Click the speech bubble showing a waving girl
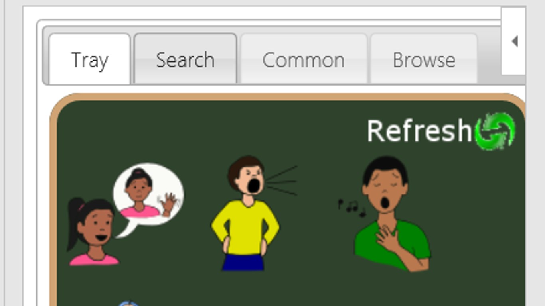 pyautogui.click(x=148, y=196)
